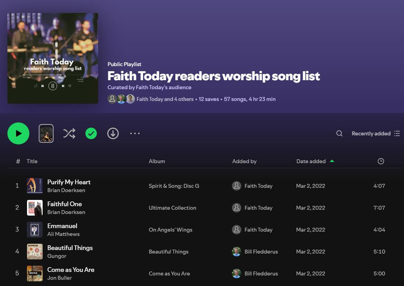Click the Mar 2, 2022 date for Emmanuel

click(x=311, y=230)
